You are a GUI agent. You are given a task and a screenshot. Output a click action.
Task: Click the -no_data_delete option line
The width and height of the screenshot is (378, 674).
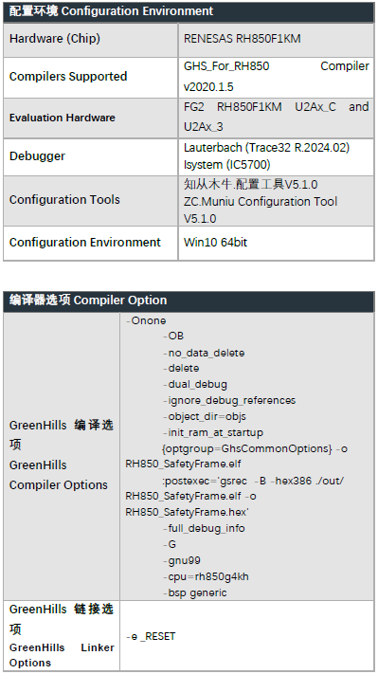point(204,353)
